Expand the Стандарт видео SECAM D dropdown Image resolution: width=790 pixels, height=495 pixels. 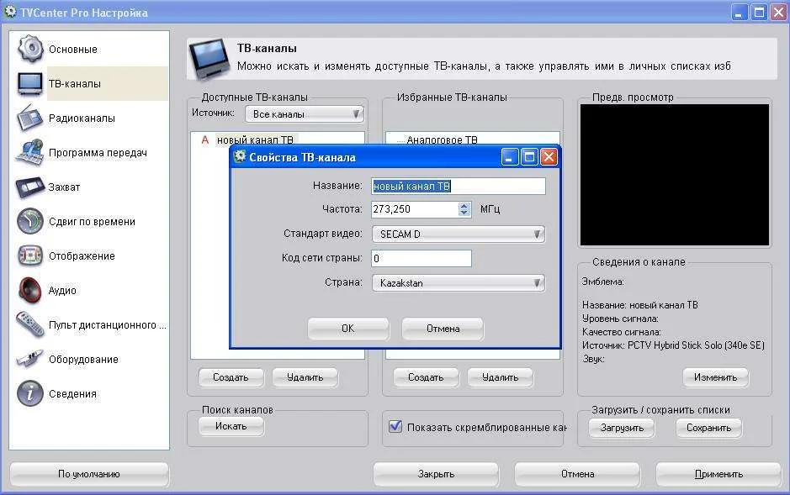pyautogui.click(x=459, y=234)
